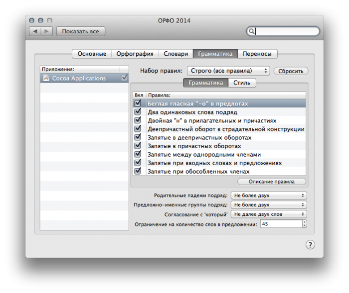Viewport: 349px width, 293px height.
Task: Toggle Запятые между однородными членами checkbox
Action: tap(138, 154)
